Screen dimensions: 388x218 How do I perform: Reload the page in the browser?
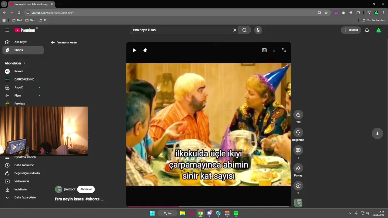click(19, 13)
